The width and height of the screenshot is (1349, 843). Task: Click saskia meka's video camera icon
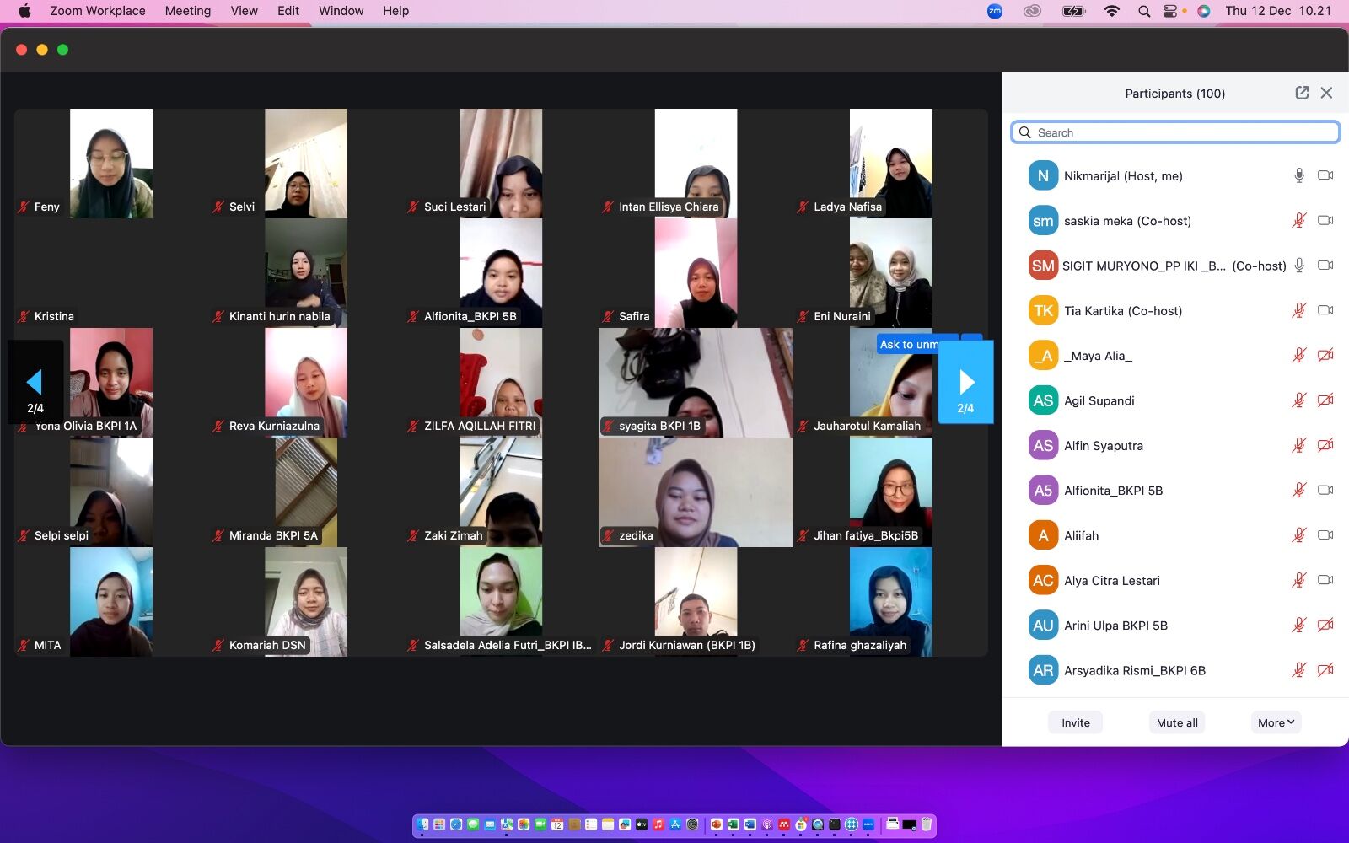click(x=1325, y=220)
